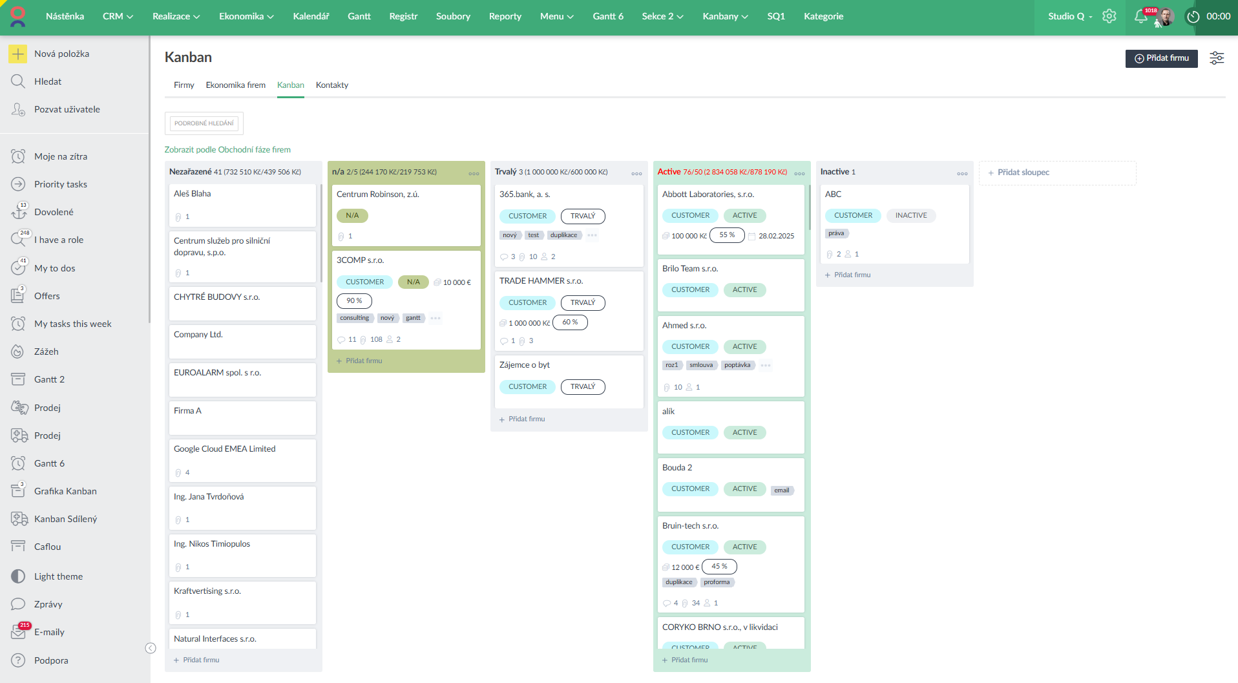Expand the CRM dropdown menu
The image size is (1238, 683).
coord(118,16)
